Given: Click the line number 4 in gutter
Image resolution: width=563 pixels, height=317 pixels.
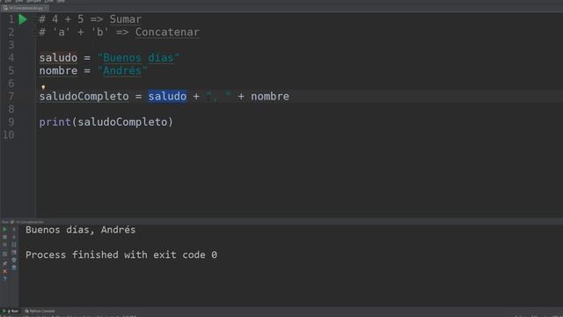Looking at the screenshot, I should coord(11,57).
